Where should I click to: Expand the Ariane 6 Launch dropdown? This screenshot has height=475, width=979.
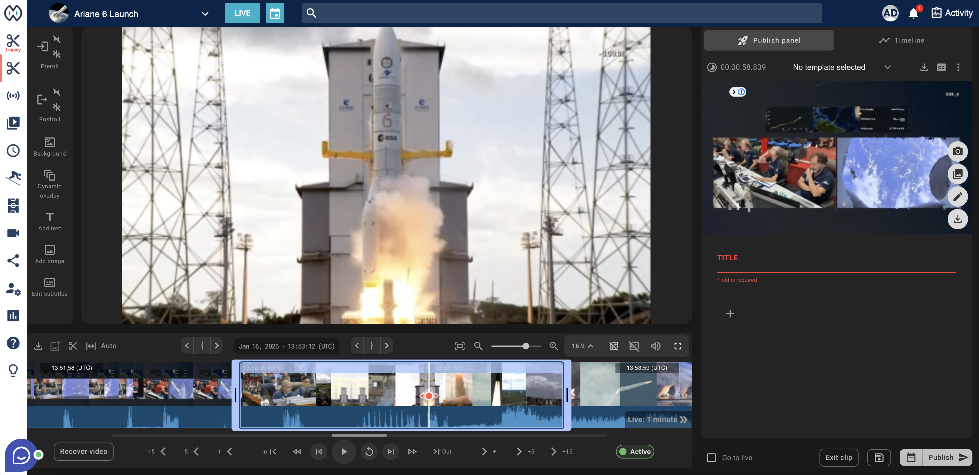click(205, 14)
